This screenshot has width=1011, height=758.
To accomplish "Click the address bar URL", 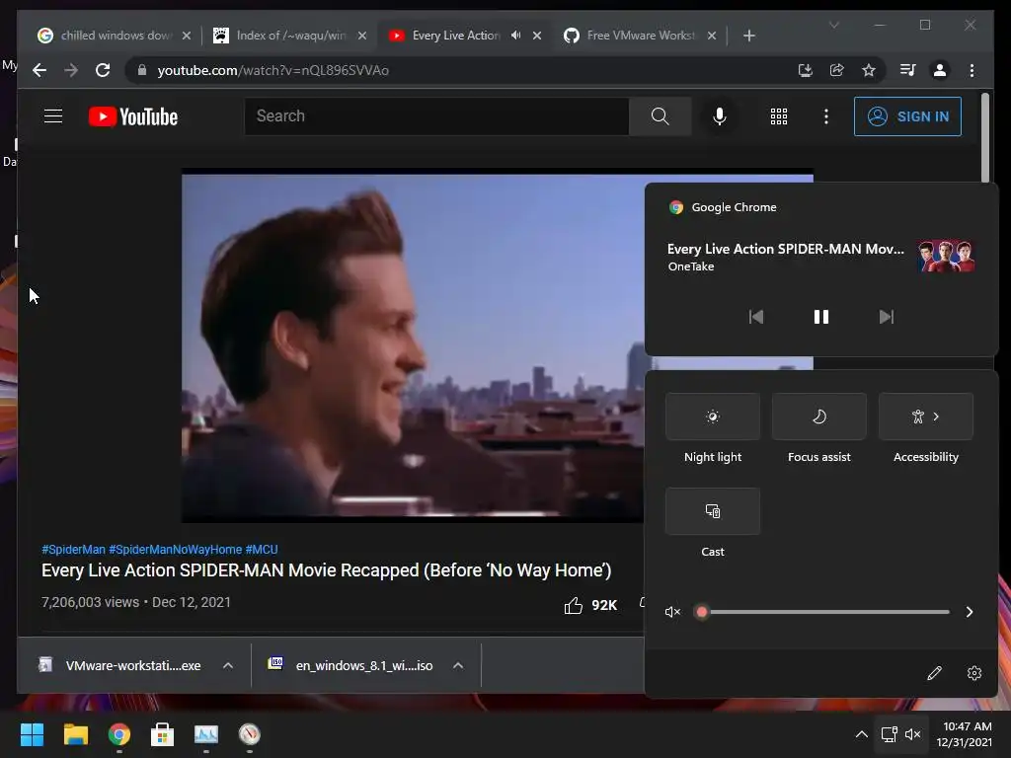I will [x=272, y=70].
